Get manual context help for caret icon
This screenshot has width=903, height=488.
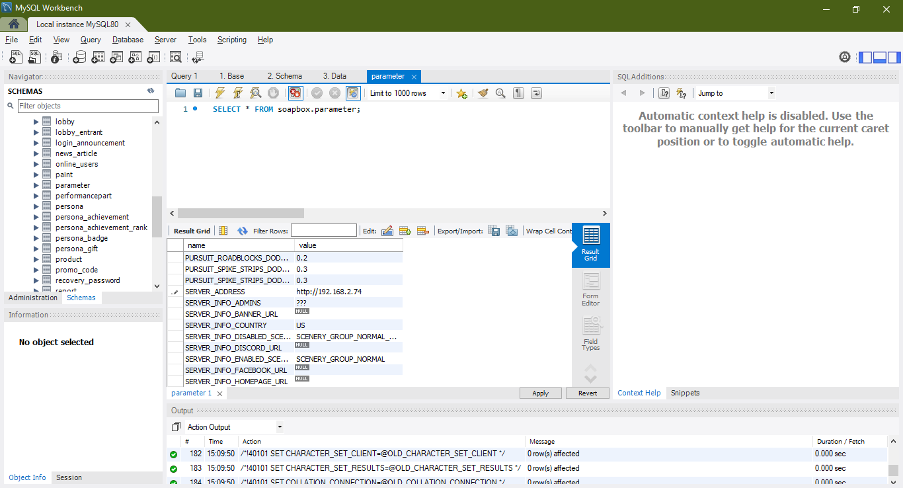click(x=664, y=93)
